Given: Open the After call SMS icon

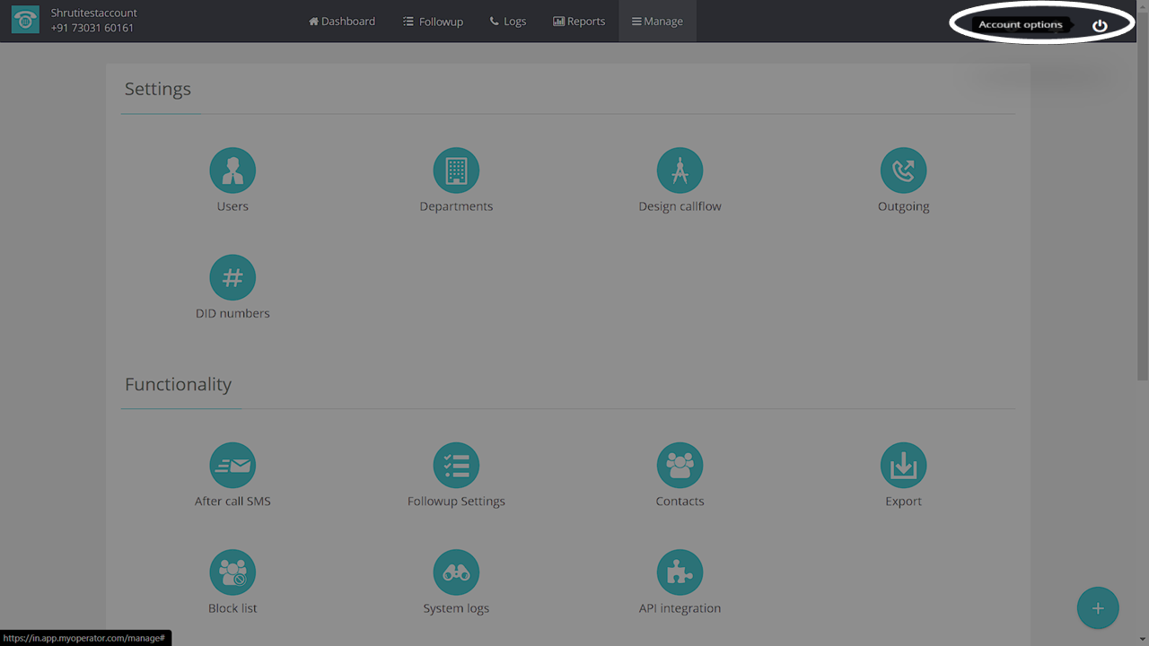Looking at the screenshot, I should click(x=232, y=466).
